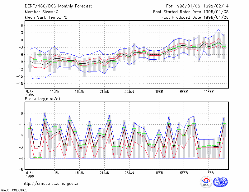Click the DERF/NCC/BCC Monthly Forecast title
249x192 pixels.
pos(58,6)
